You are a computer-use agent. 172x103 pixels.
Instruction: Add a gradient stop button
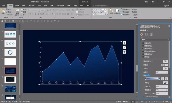point(163,78)
